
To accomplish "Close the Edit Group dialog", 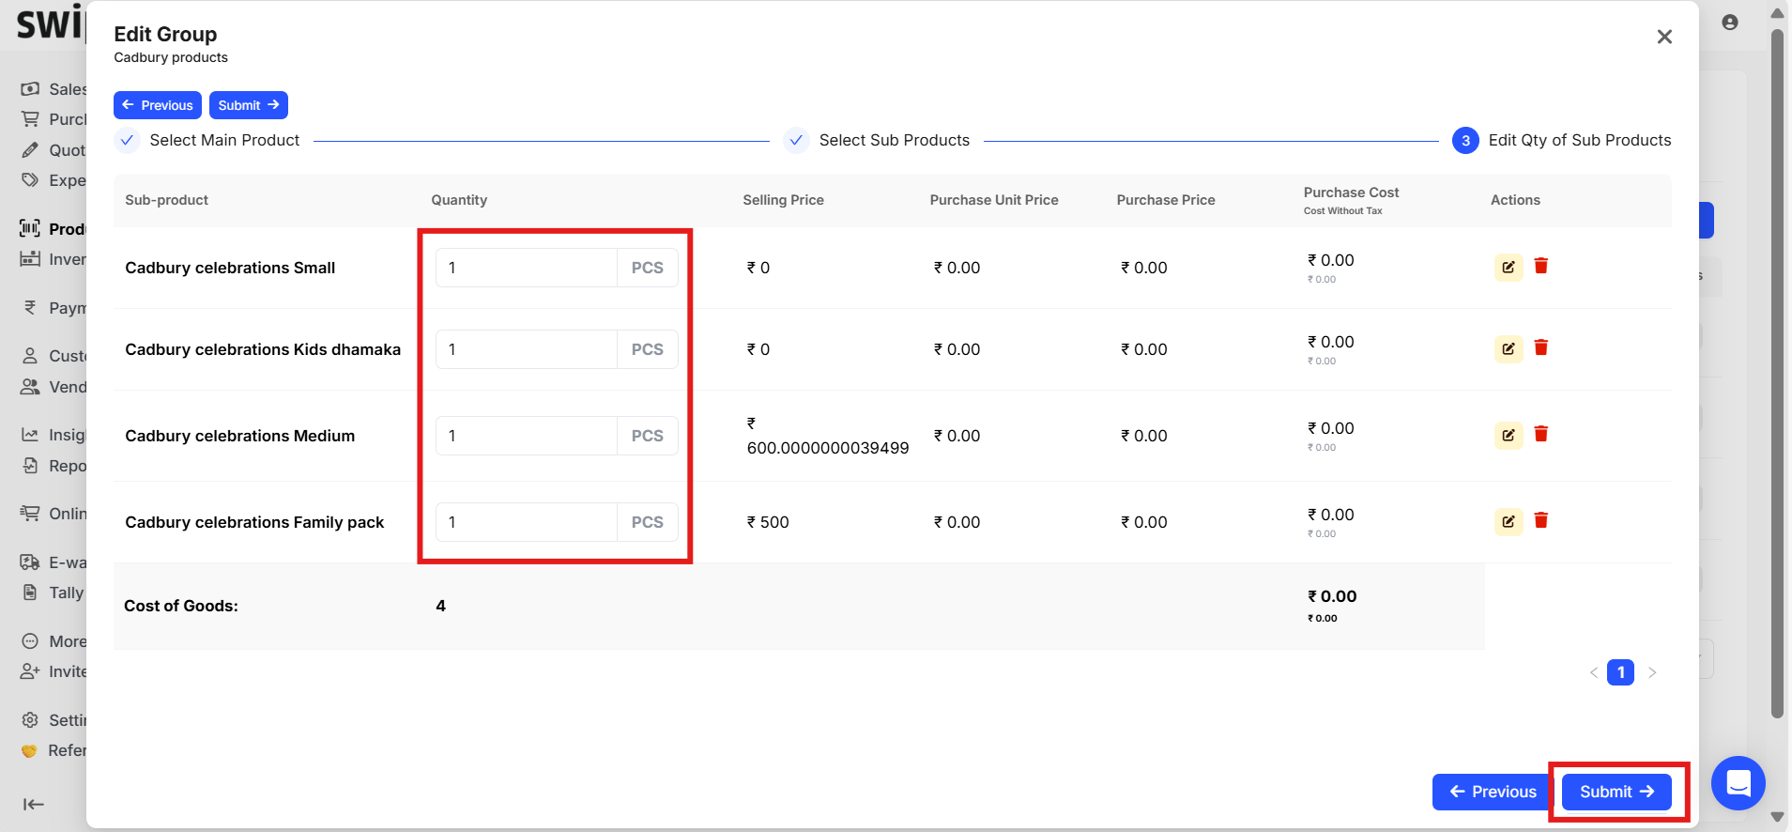I will pyautogui.click(x=1664, y=37).
